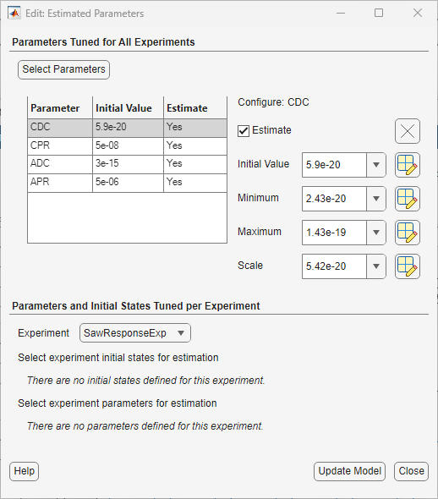Uncheck the Estimate checkbox

tap(244, 131)
